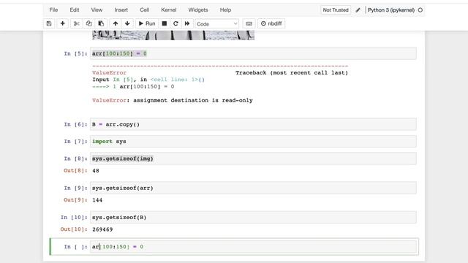
Task: Click cell B = arr.copy()
Action: (253, 124)
